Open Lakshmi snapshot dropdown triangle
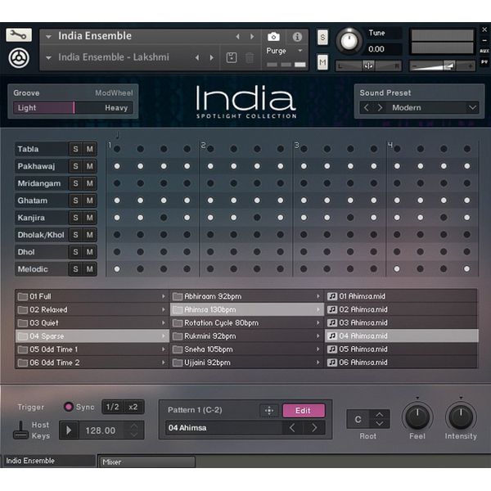491x491 pixels. (x=48, y=57)
